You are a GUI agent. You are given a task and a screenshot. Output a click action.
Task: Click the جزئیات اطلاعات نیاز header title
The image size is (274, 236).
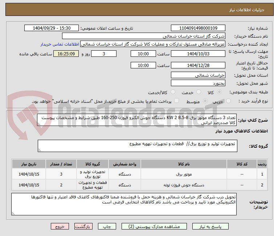(247, 10)
